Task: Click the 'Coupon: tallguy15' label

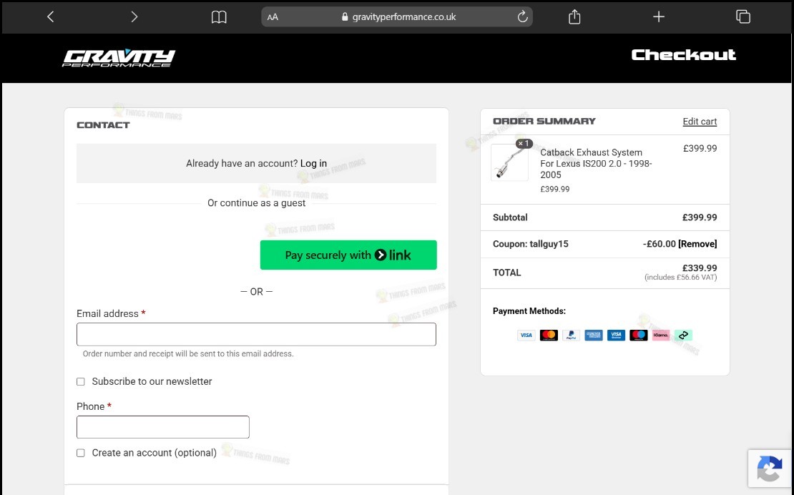Action: (x=530, y=244)
